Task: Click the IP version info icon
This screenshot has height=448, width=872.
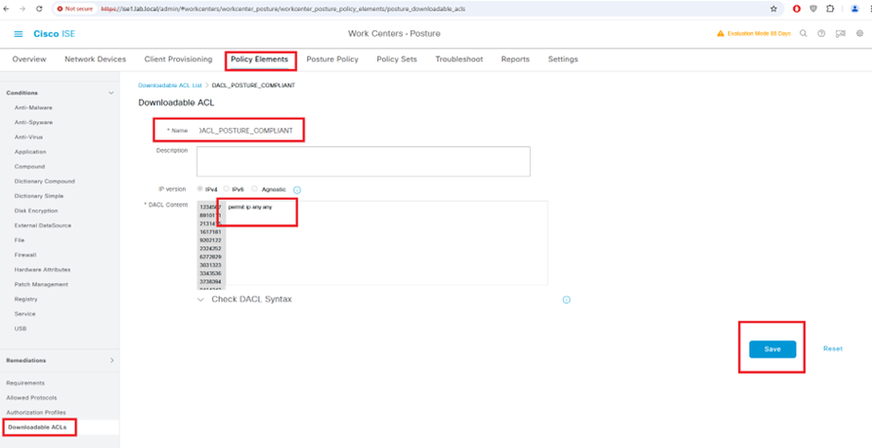Action: pos(297,190)
